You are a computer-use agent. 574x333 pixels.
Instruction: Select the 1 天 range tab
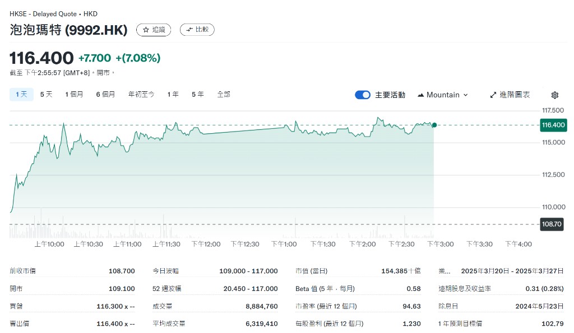(22, 95)
